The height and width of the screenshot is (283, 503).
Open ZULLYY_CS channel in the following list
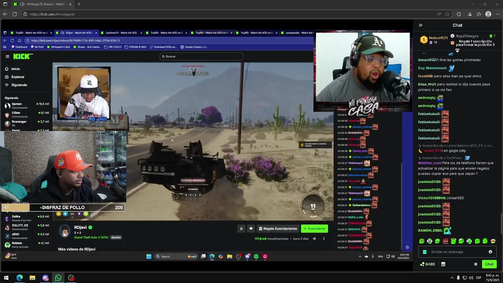(x=26, y=227)
